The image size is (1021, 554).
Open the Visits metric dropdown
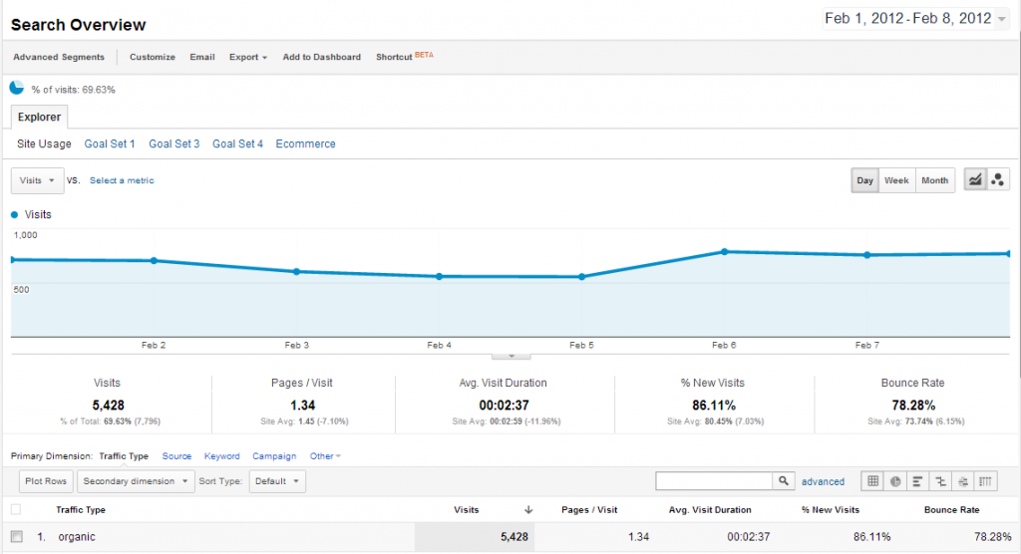tap(37, 180)
